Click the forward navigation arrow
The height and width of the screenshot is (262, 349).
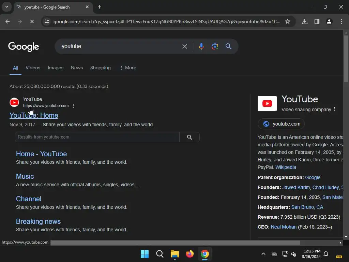click(20, 21)
